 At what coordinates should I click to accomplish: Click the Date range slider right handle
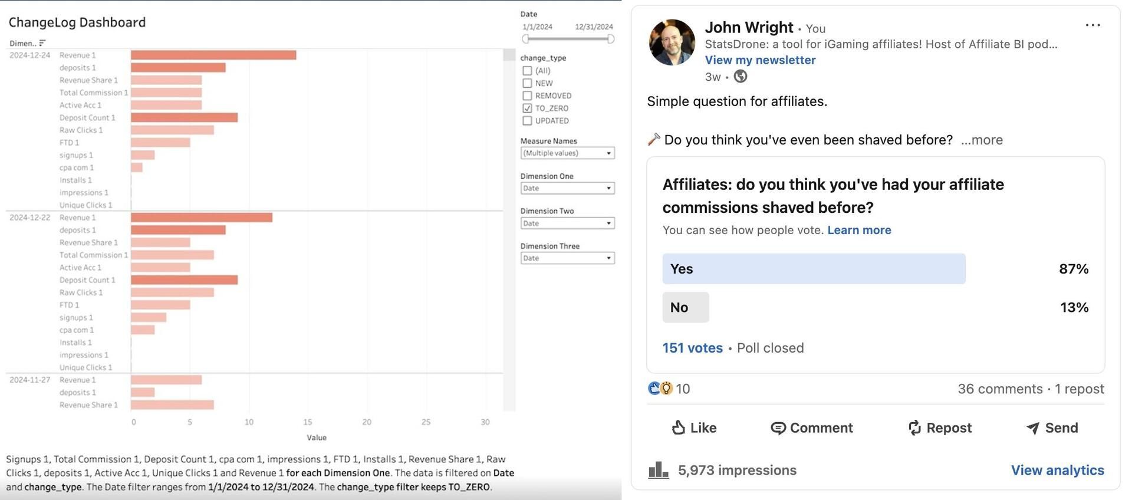[x=611, y=39]
